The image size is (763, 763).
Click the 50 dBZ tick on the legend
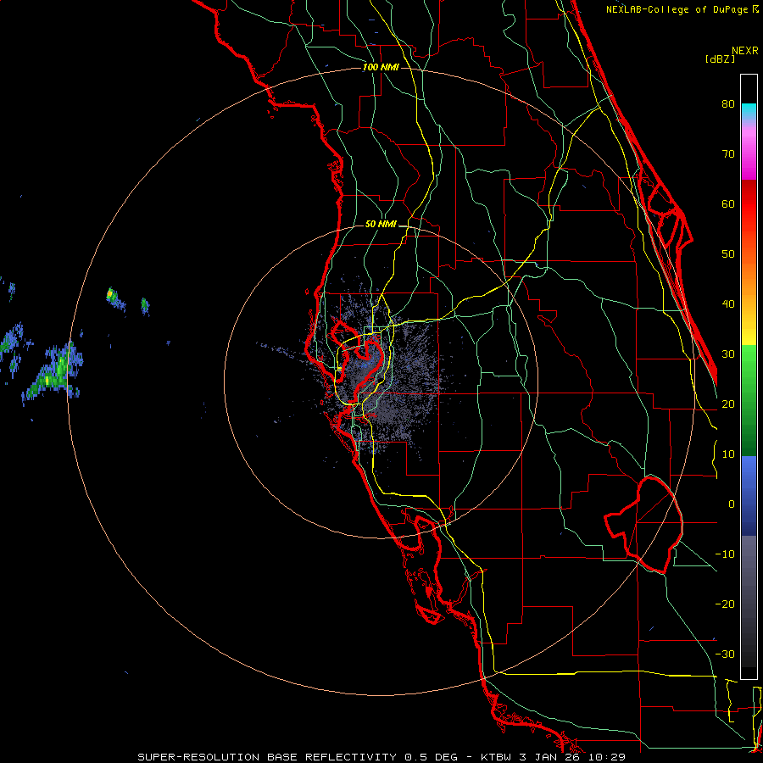coord(728,254)
